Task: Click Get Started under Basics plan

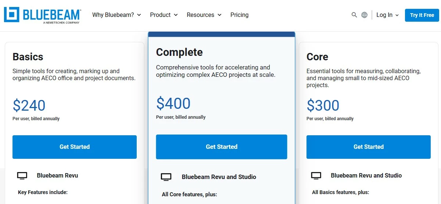Action: click(75, 147)
